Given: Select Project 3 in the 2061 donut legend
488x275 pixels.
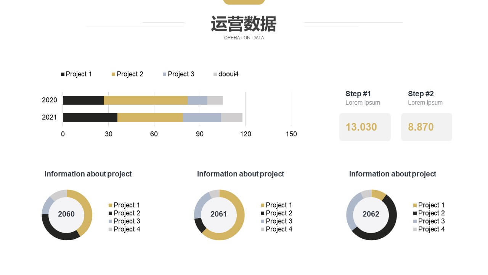Looking at the screenshot, I should (x=279, y=221).
